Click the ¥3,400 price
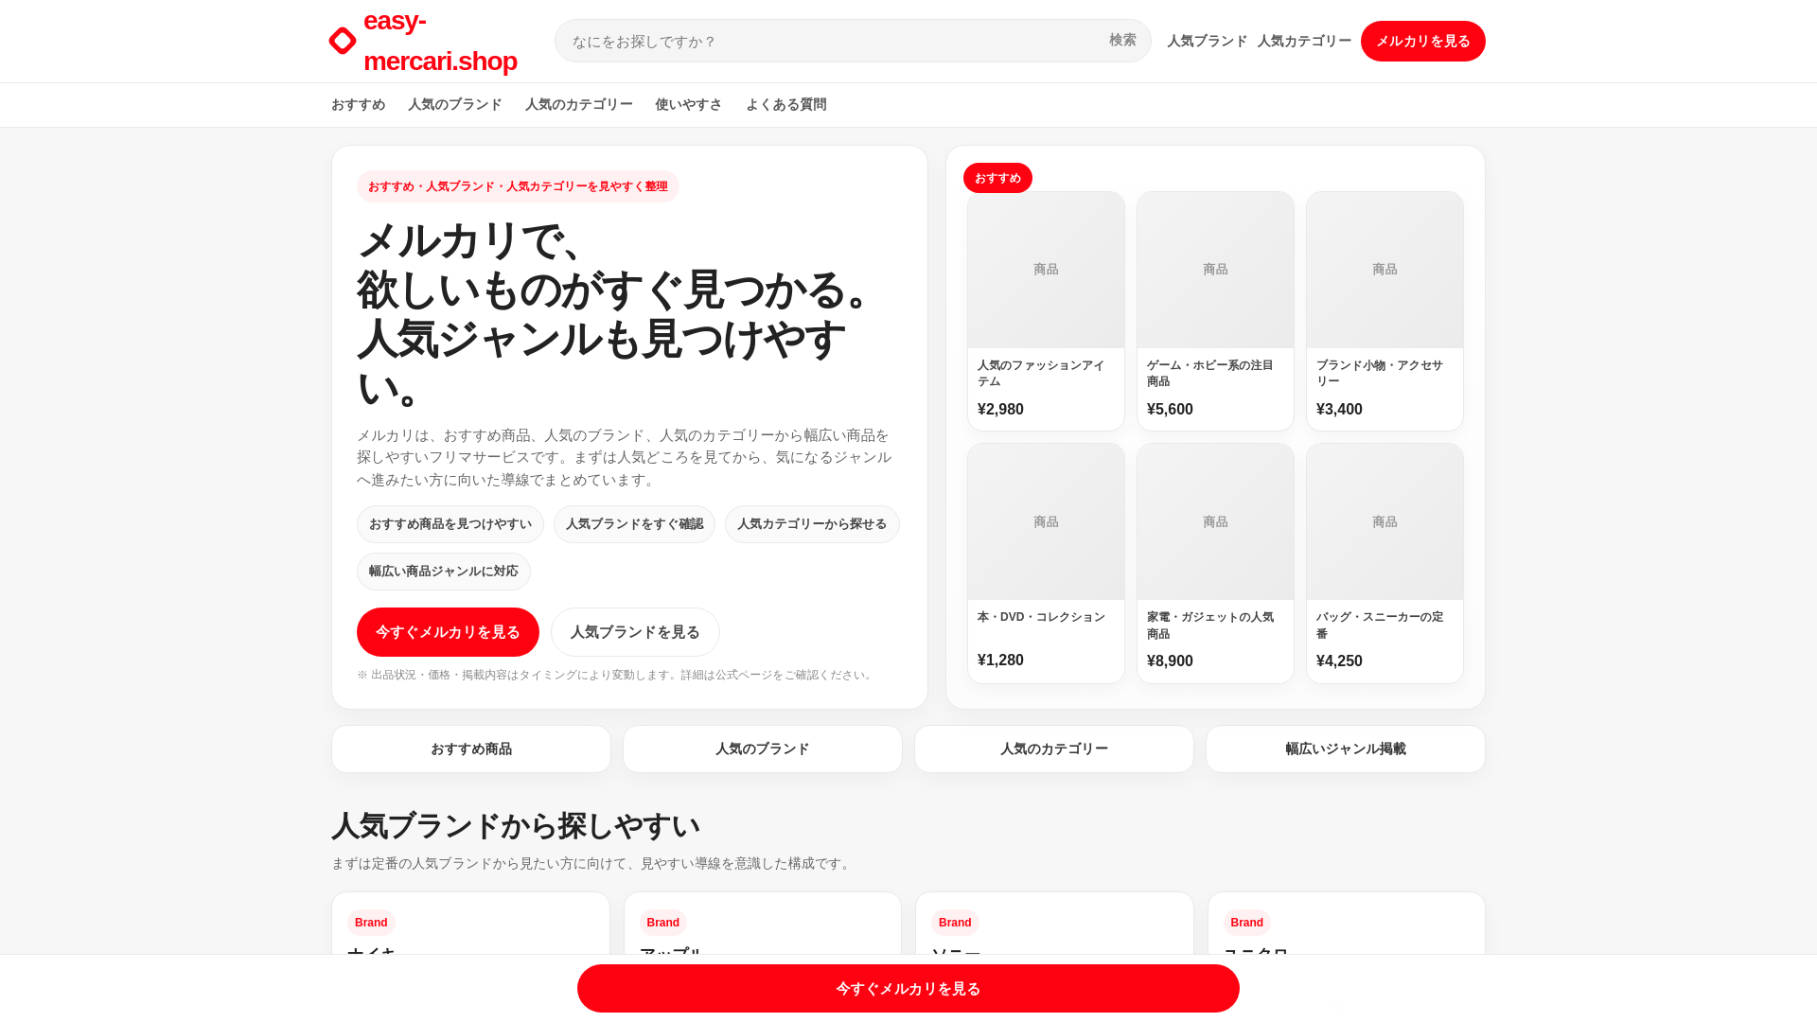Image resolution: width=1817 pixels, height=1022 pixels. tap(1339, 409)
